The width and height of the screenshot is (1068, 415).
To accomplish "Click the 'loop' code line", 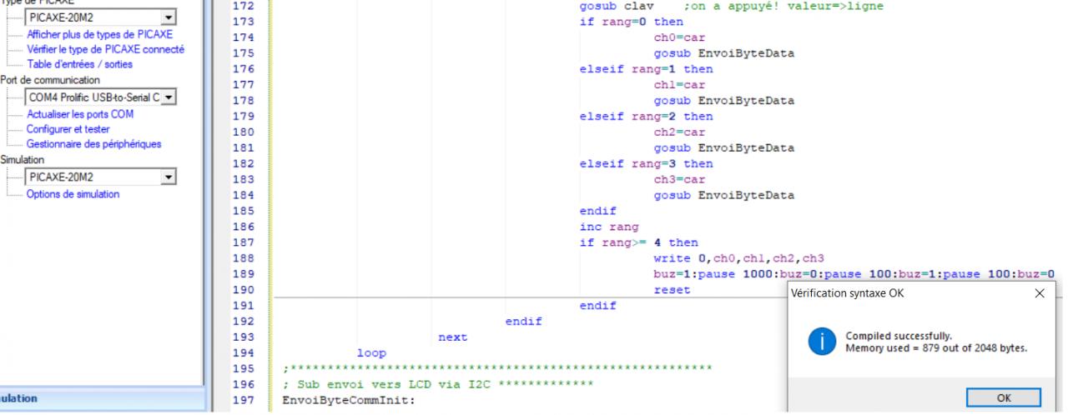I will click(x=371, y=354).
